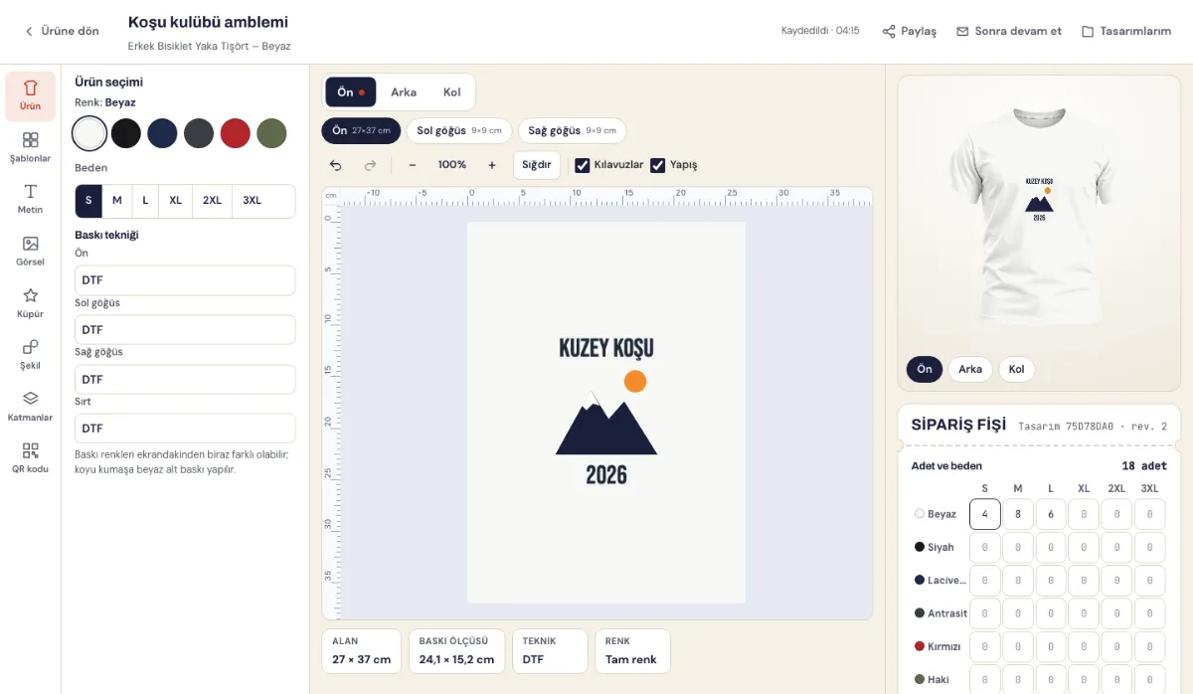The width and height of the screenshot is (1193, 694).
Task: Click the Beyaz M quantity field
Action: click(x=1018, y=515)
